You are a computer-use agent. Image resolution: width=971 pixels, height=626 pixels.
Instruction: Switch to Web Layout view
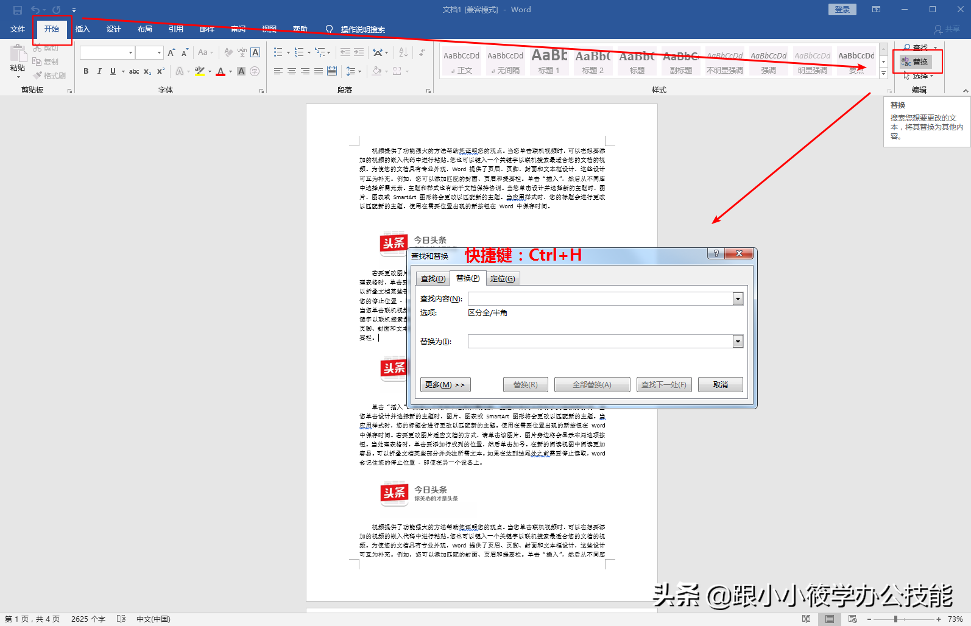pyautogui.click(x=853, y=619)
